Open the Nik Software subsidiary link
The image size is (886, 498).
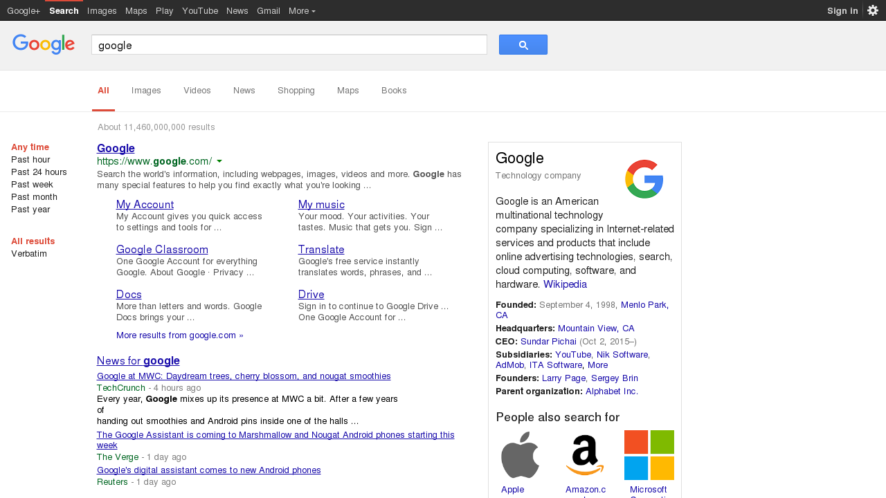(622, 355)
